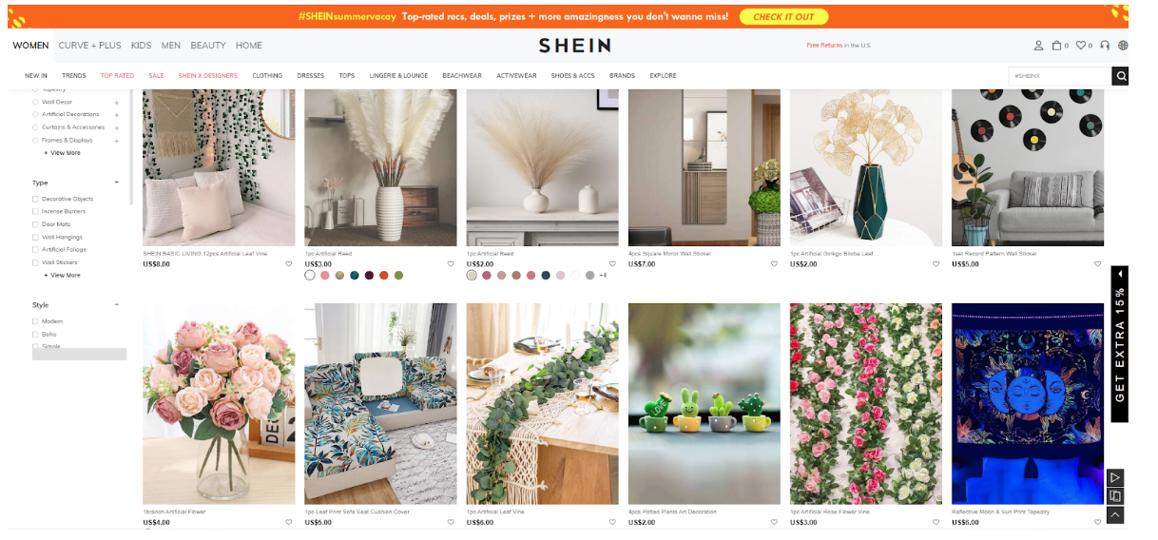
Task: Click View More under Type filters
Action: point(62,276)
